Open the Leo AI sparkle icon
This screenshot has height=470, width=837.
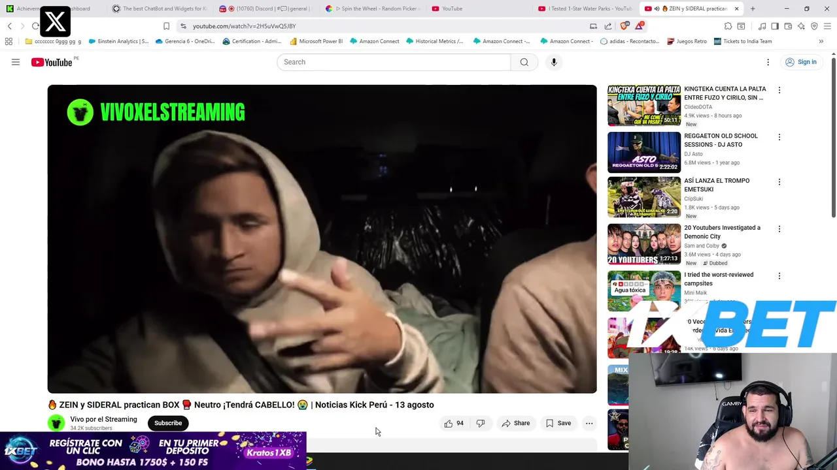pos(801,26)
